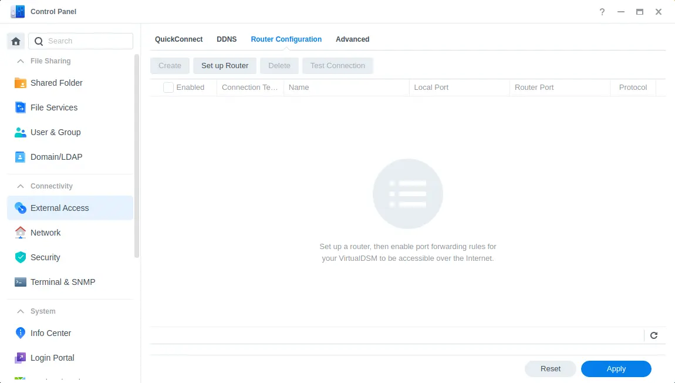Viewport: 675px width, 383px height.
Task: Collapse the System section
Action: [x=20, y=311]
